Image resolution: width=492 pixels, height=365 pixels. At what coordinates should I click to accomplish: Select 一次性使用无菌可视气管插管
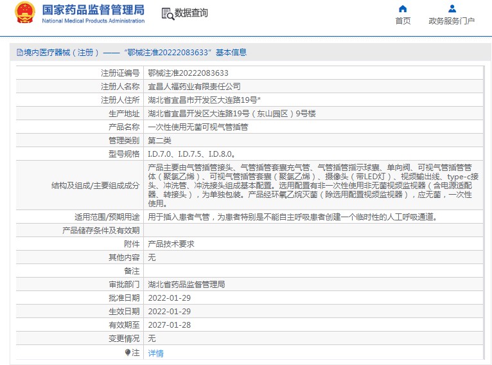pos(198,127)
